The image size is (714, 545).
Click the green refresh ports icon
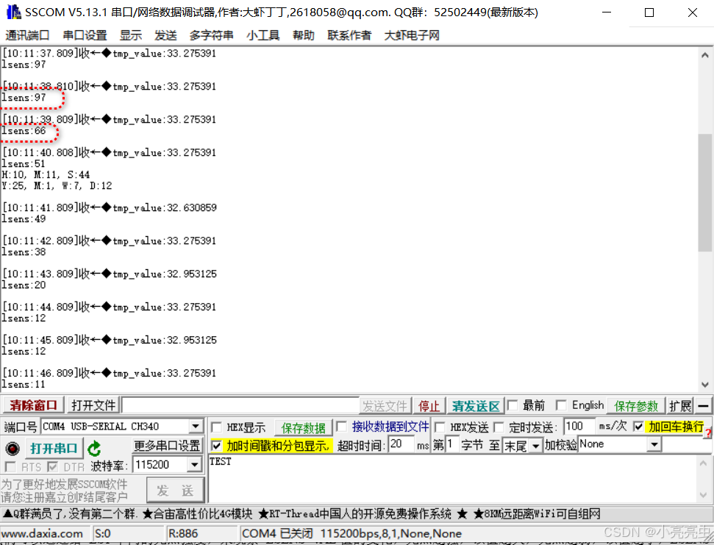pyautogui.click(x=94, y=449)
